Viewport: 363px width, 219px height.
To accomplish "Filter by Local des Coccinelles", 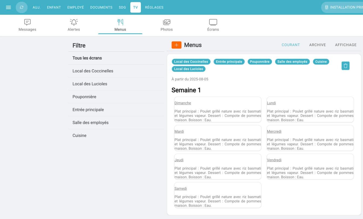I will pyautogui.click(x=116, y=71).
